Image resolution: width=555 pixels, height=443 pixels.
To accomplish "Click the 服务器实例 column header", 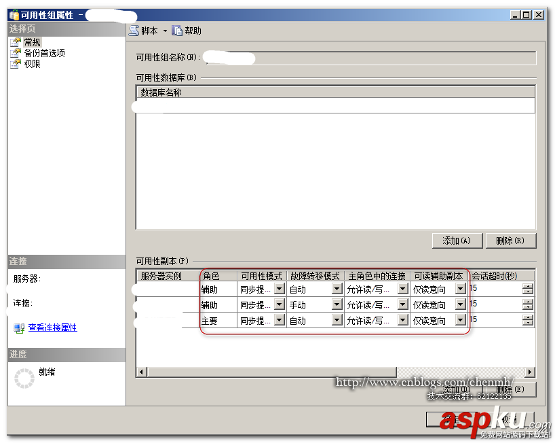I will [x=168, y=276].
